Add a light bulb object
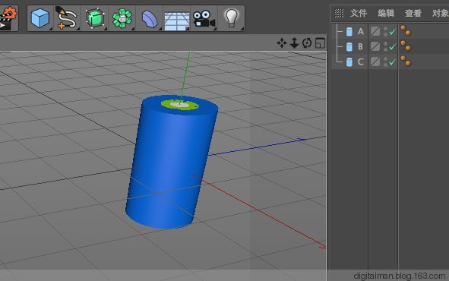The height and width of the screenshot is (281, 449). 232,18
